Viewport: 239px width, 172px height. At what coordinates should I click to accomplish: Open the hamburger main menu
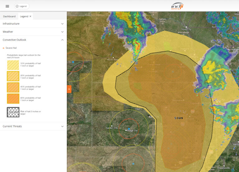point(7,6)
